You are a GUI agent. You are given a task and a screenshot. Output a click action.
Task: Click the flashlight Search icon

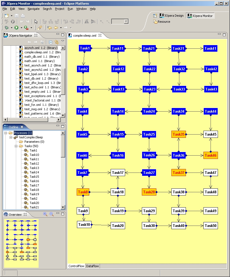(x=40, y=28)
